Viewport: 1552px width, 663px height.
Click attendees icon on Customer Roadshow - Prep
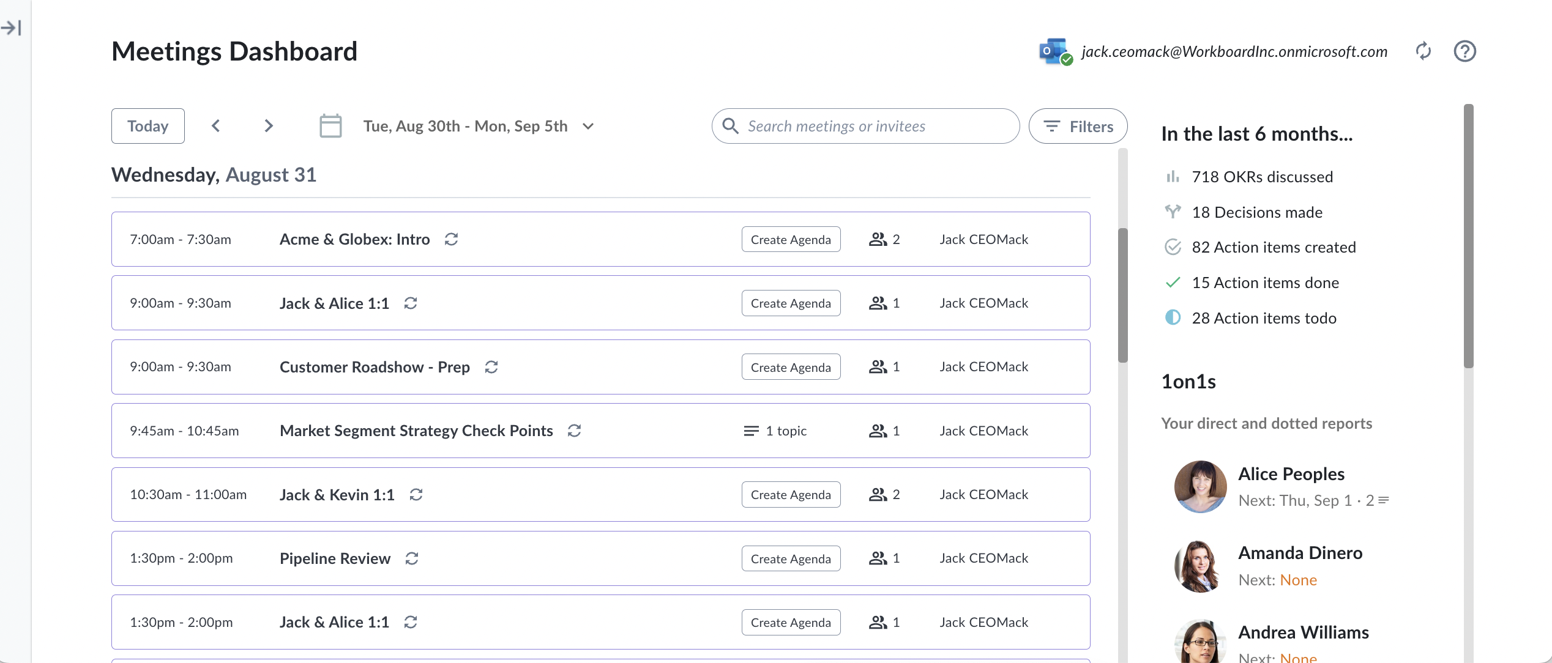878,367
